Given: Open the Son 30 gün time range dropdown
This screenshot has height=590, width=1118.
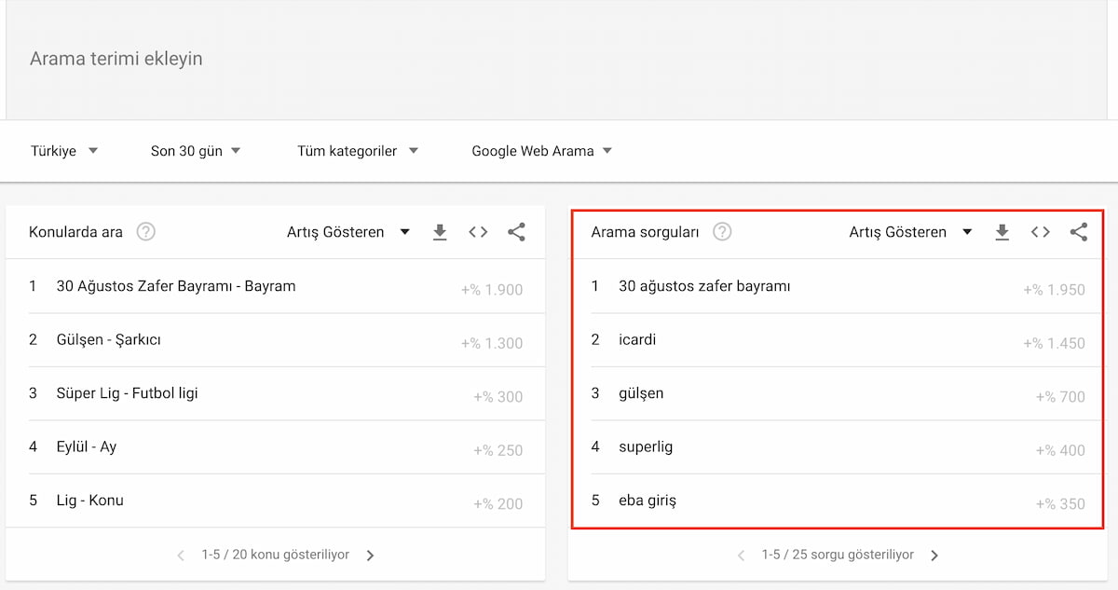Looking at the screenshot, I should tap(195, 150).
